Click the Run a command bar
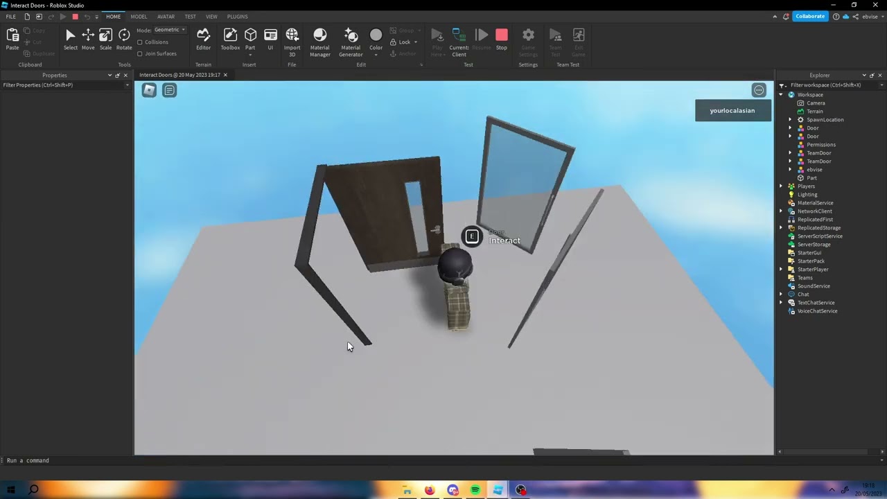Screen dimensions: 887x499 point(443,460)
